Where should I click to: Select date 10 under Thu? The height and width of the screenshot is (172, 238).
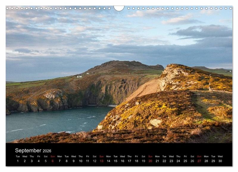pyautogui.click(x=81, y=161)
